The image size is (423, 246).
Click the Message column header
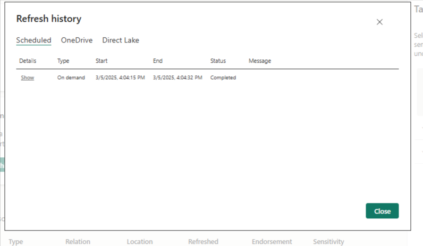(260, 61)
